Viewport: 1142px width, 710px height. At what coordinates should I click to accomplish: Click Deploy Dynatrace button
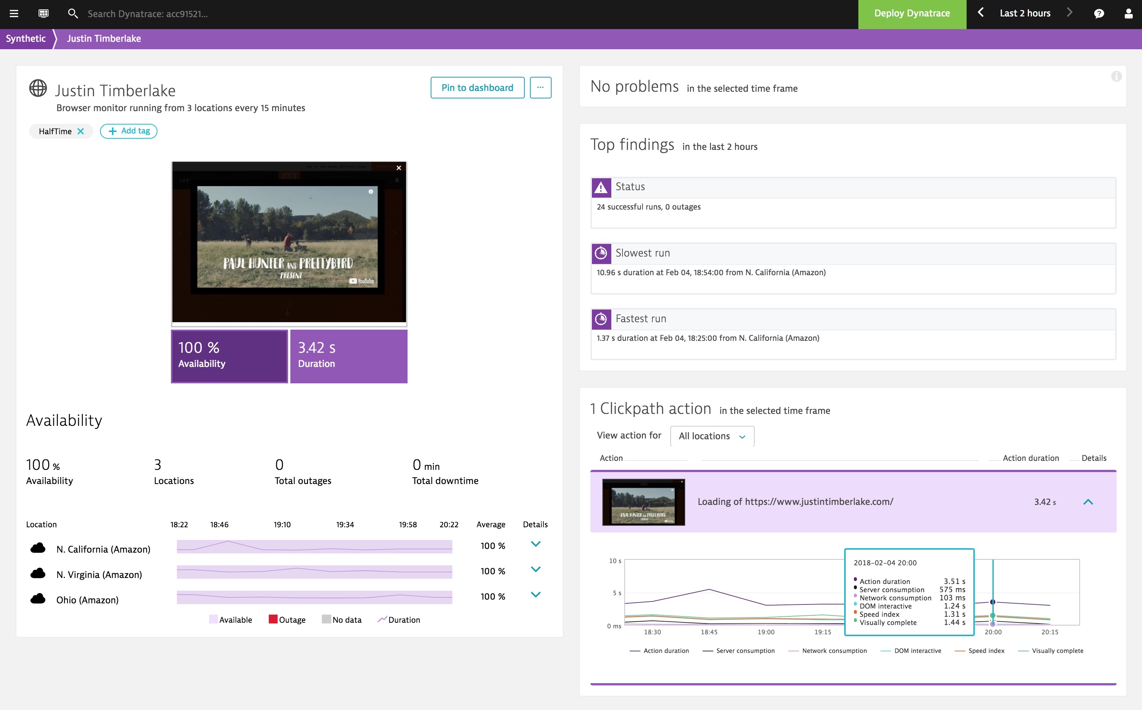point(912,14)
